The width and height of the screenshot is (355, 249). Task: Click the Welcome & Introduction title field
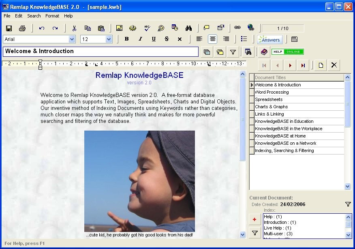click(x=101, y=52)
